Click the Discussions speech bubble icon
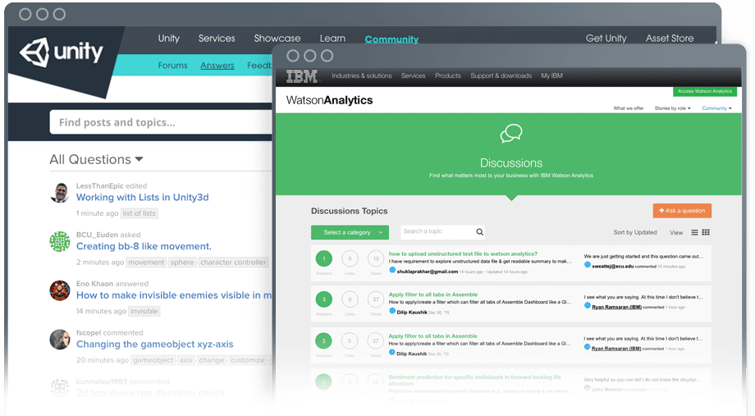 click(x=511, y=133)
